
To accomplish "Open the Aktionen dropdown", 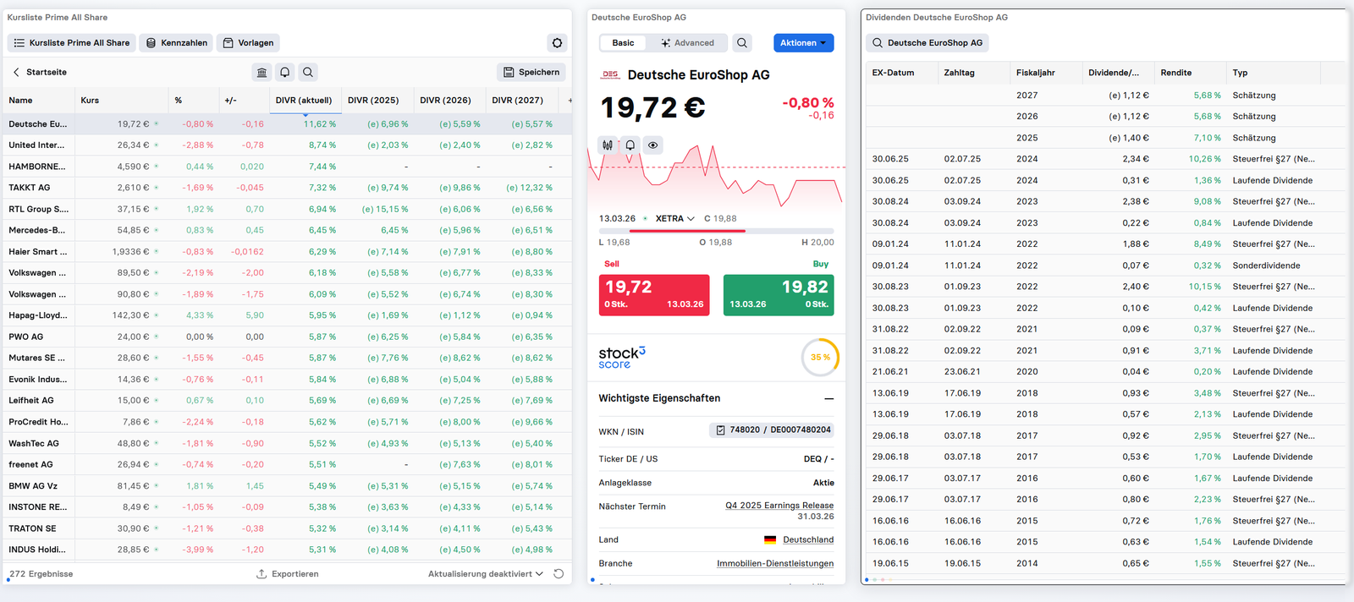I will coord(803,43).
